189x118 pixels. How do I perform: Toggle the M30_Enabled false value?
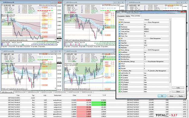[x=156, y=82]
